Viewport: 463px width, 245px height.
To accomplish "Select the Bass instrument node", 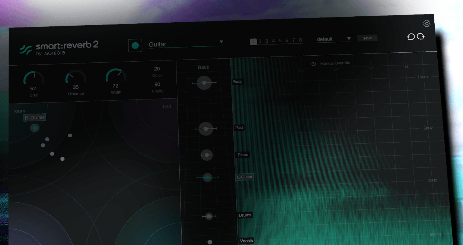I will 204,83.
